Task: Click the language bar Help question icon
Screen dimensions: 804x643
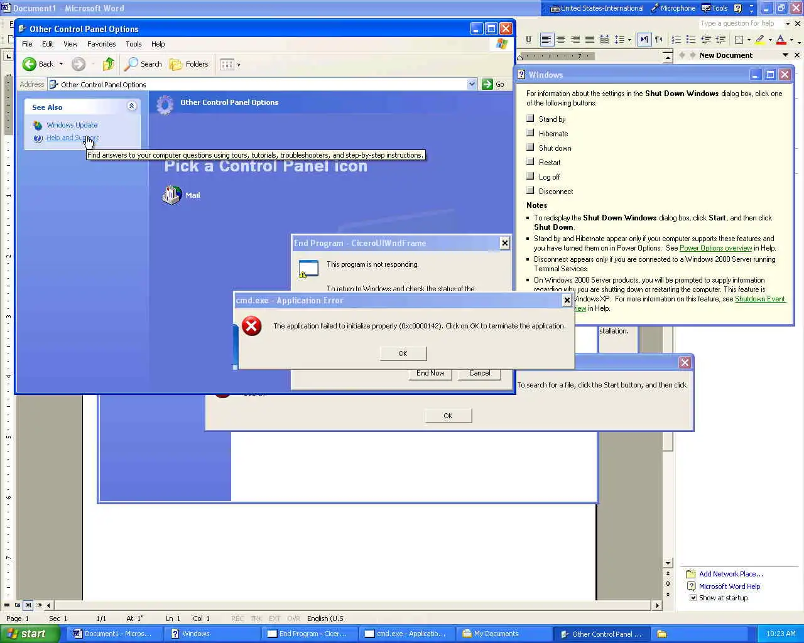Action: point(738,8)
